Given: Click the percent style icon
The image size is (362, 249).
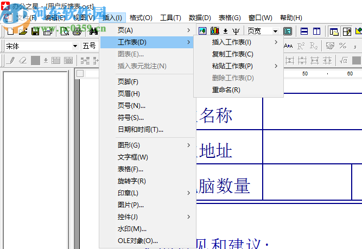Looking at the screenshot, I should tap(342, 46).
